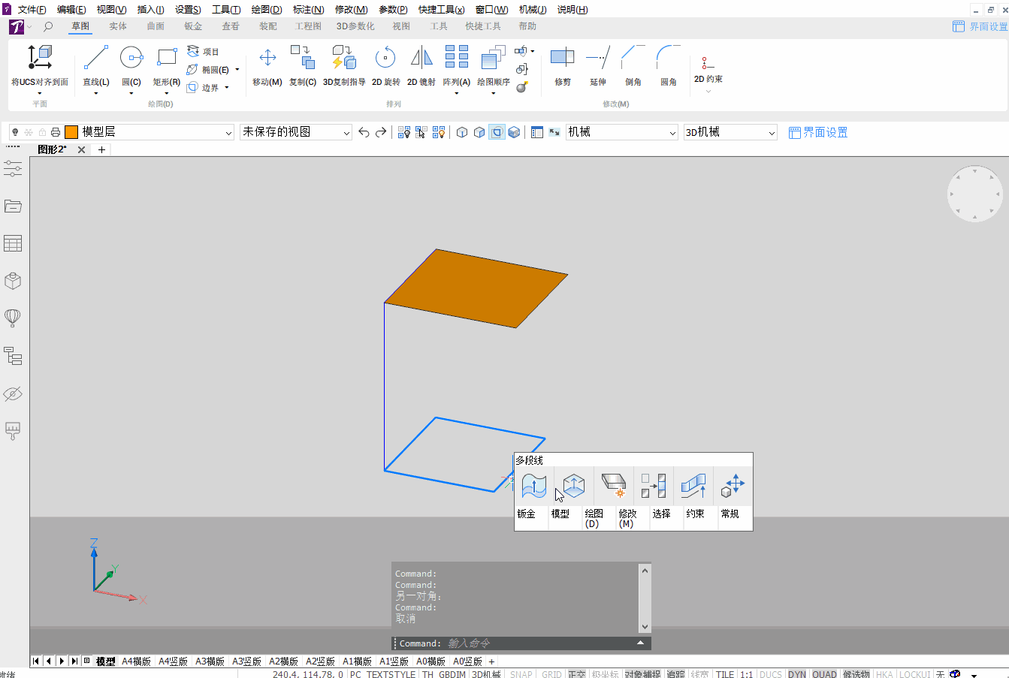Switch to the A4横版 layout tab

[x=137, y=661]
